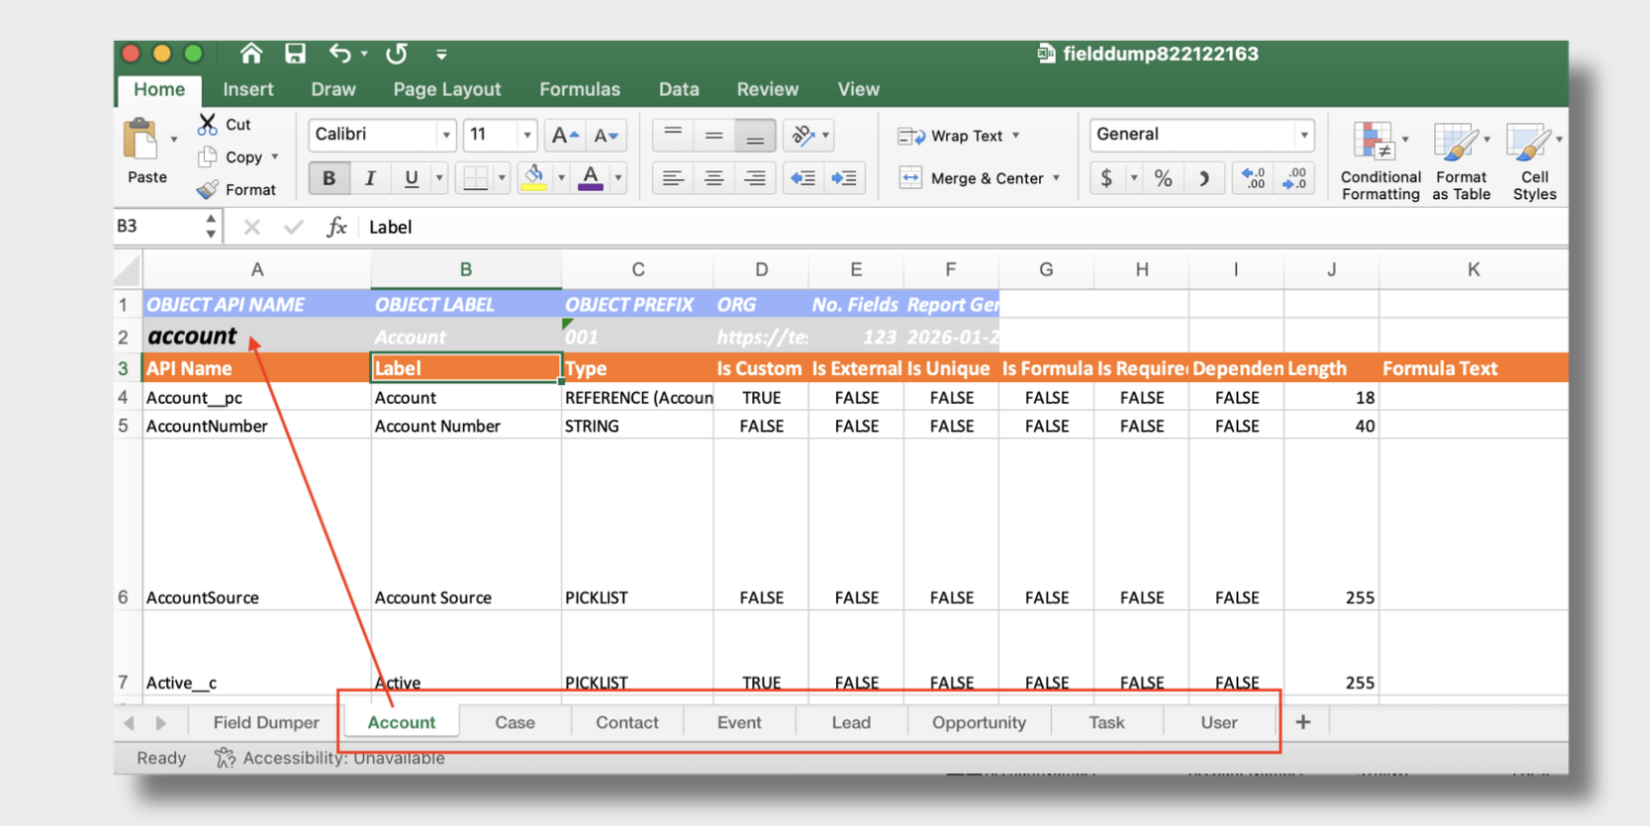Open the Opportunity sheet tab
Viewport: 1650px width, 826px height.
point(978,723)
